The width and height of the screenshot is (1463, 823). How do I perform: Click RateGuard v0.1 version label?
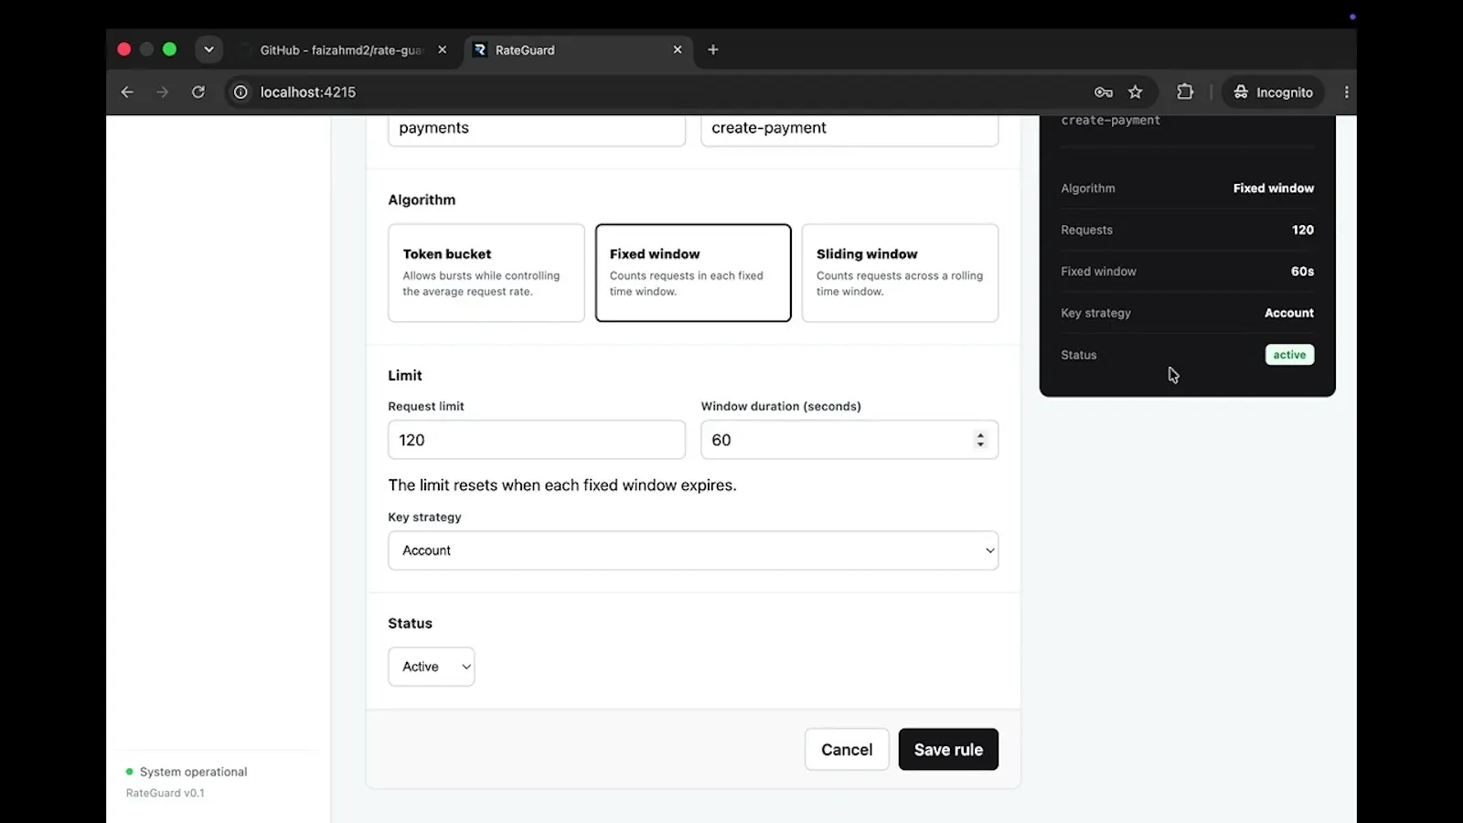click(166, 793)
